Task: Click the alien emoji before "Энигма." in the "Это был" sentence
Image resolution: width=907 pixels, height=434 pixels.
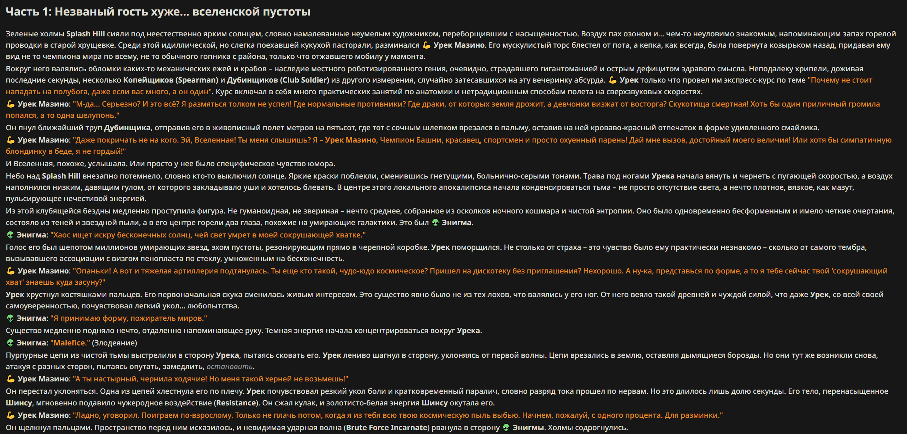Action: [x=435, y=223]
